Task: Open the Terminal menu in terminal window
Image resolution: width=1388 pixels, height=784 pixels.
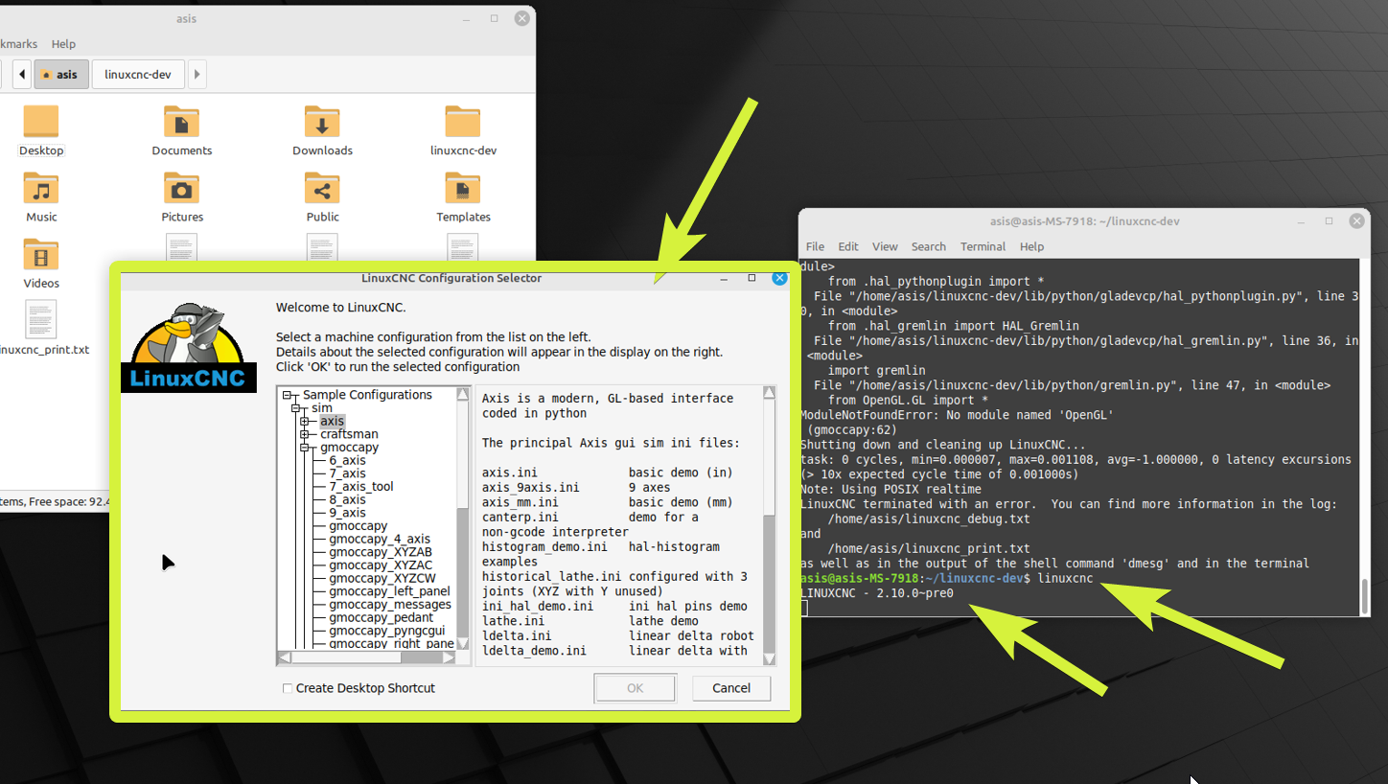Action: click(983, 246)
